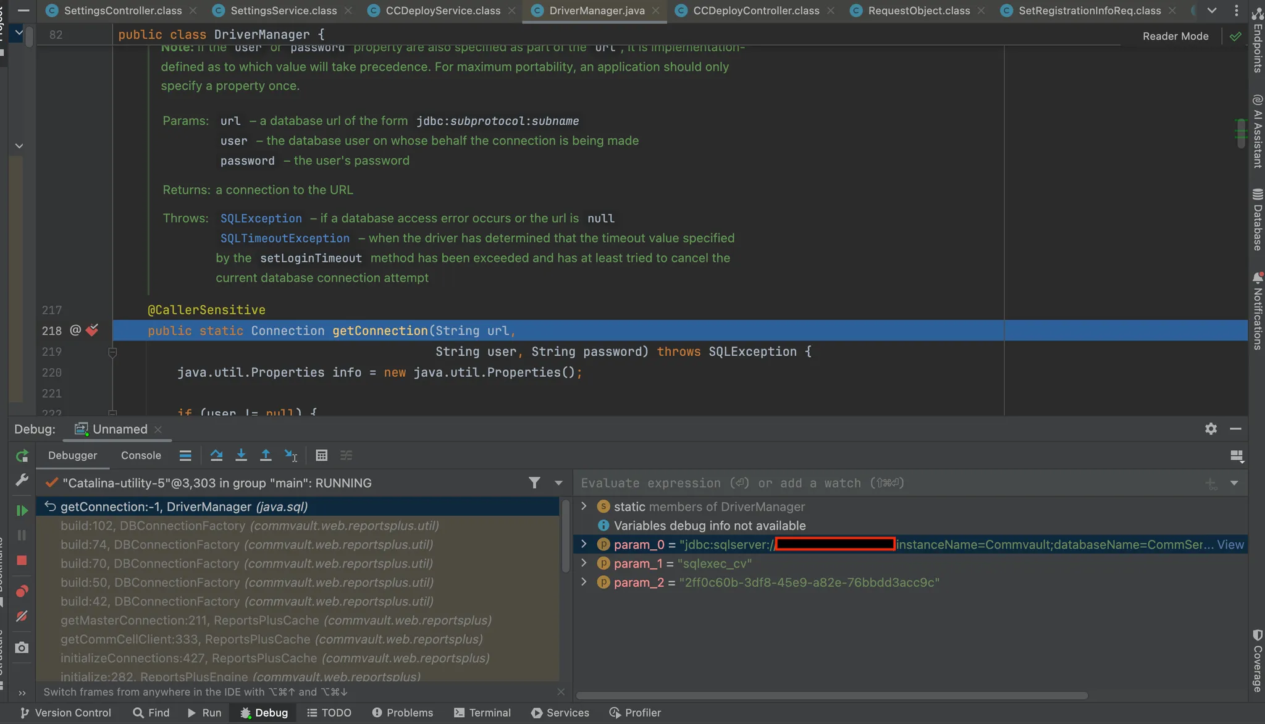Open Terminal tool window button

click(x=482, y=713)
